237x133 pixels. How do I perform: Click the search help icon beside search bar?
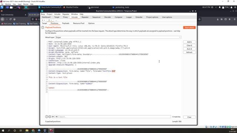(47, 117)
